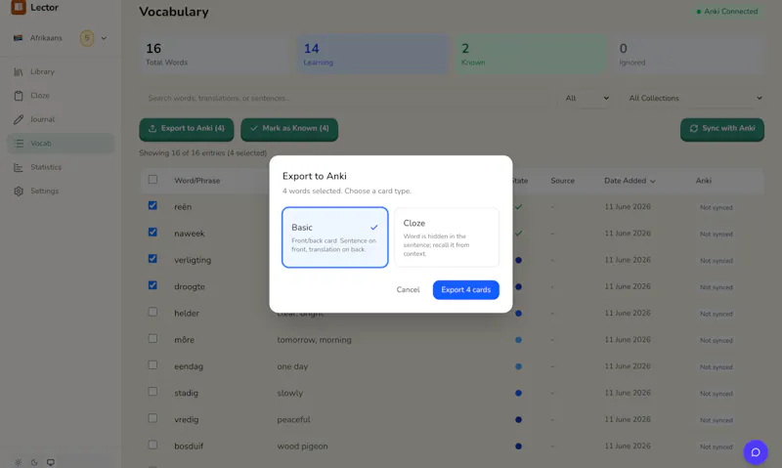
Task: Choose the Basic card type
Action: click(x=334, y=237)
